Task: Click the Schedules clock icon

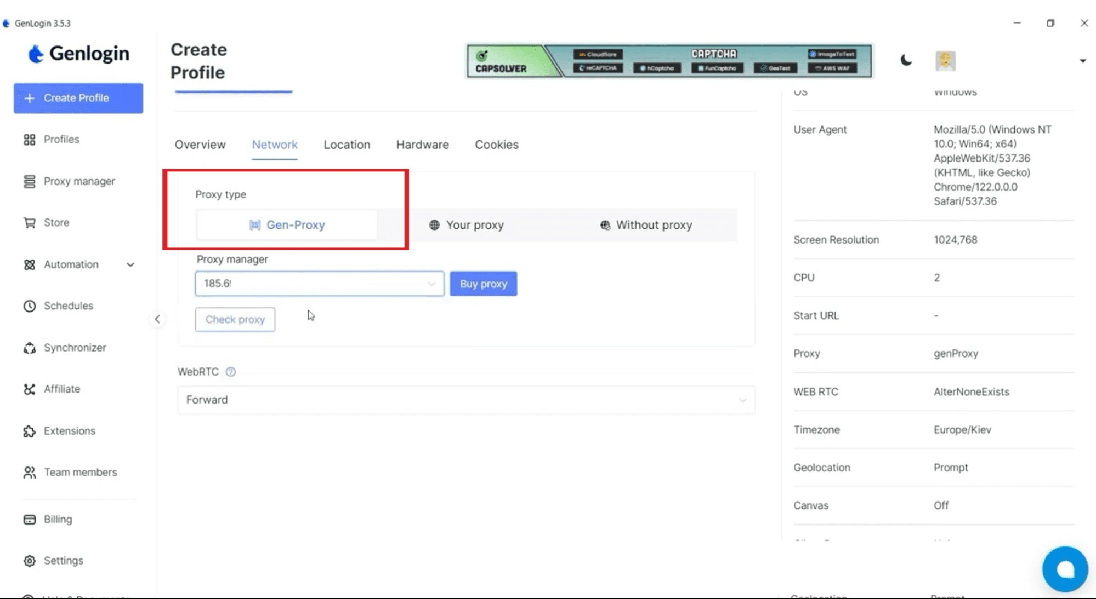Action: (x=30, y=306)
